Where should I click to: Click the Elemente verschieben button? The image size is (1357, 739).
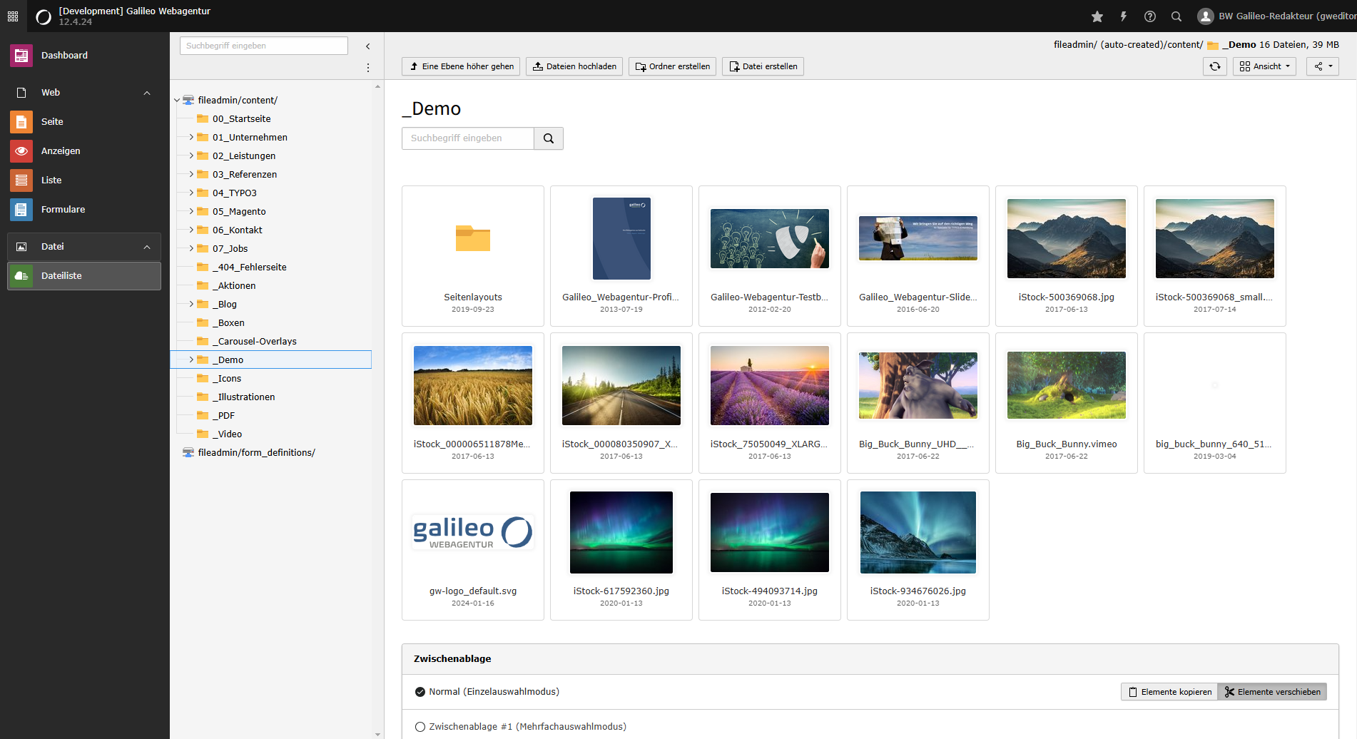1272,691
